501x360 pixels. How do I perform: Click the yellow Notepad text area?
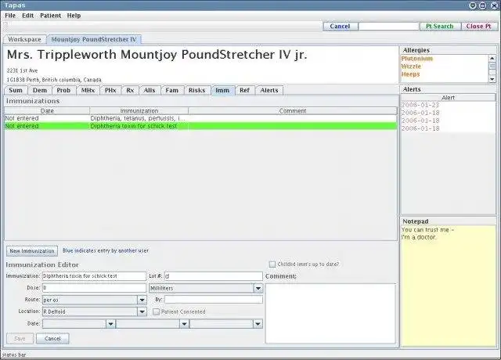[449, 286]
